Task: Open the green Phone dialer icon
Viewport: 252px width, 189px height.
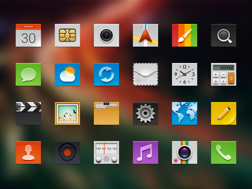Action: pyautogui.click(x=224, y=152)
